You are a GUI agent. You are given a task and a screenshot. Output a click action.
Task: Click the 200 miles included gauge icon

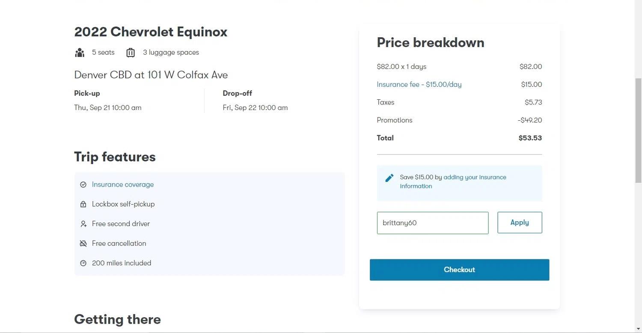[x=83, y=263]
